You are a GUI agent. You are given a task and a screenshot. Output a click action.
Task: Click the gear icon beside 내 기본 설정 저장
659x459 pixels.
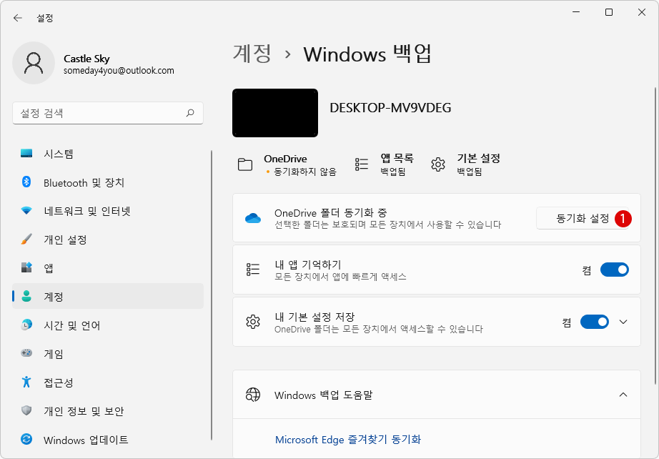coord(253,322)
